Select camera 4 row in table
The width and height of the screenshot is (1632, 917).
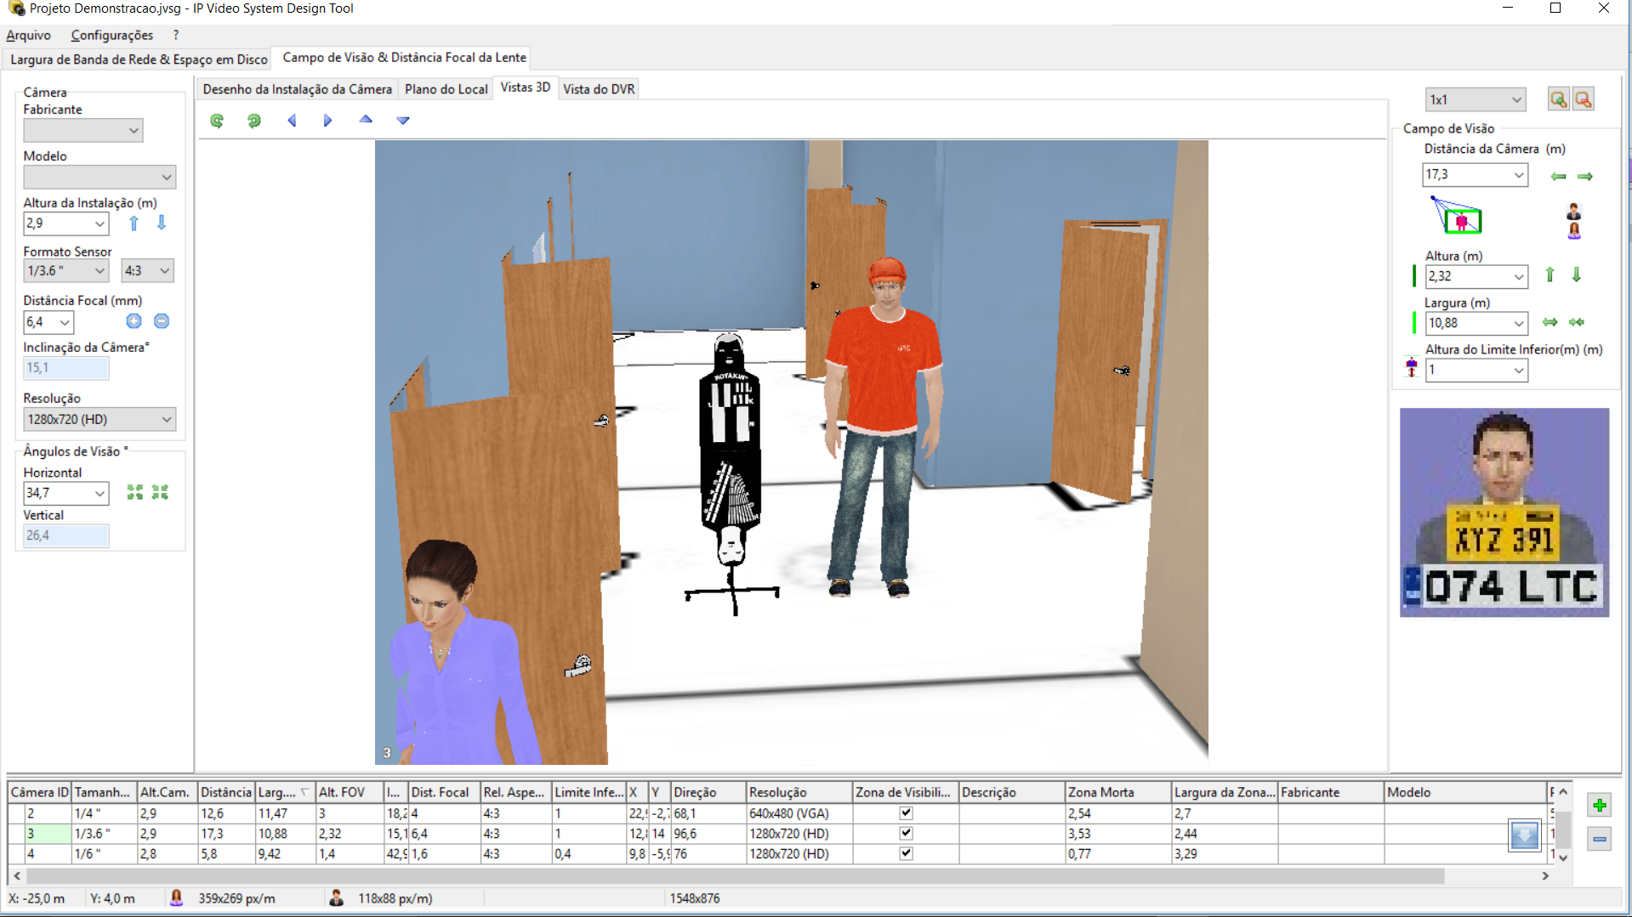(x=39, y=854)
